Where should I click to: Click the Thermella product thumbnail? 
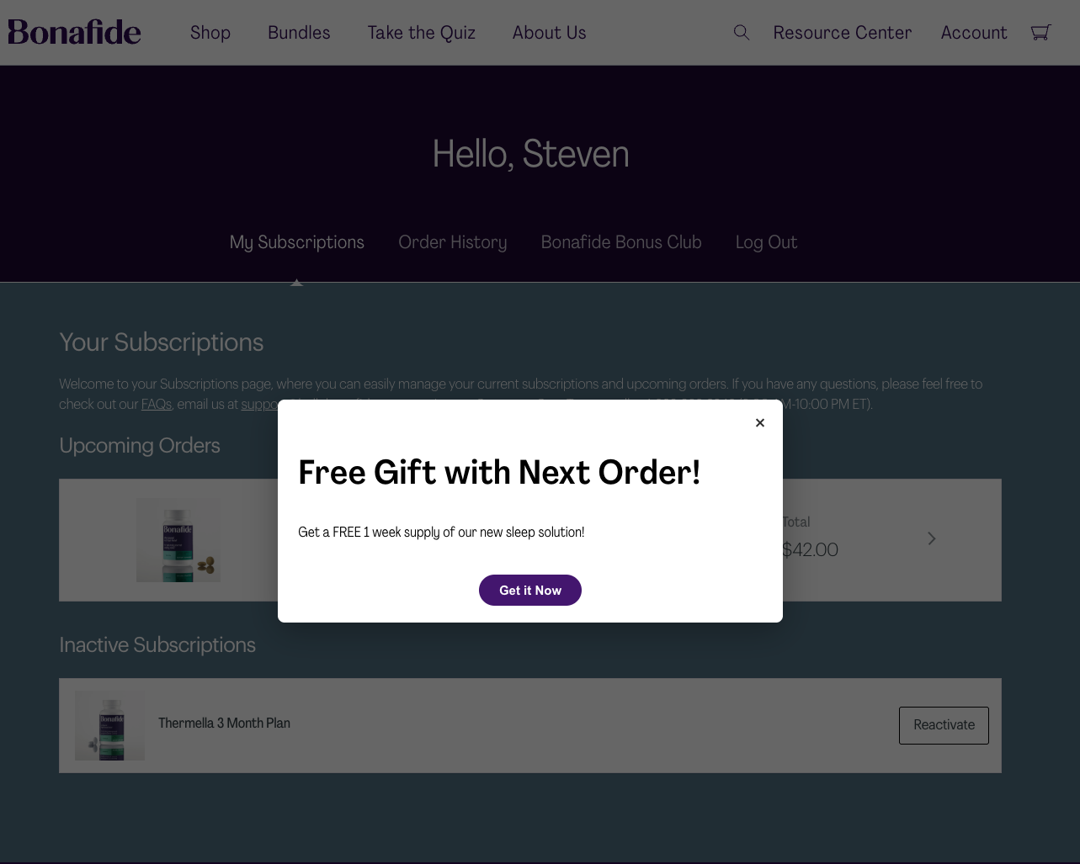(109, 725)
